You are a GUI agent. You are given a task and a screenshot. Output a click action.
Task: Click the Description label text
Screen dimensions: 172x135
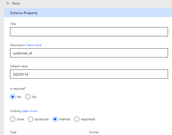pos(18,45)
